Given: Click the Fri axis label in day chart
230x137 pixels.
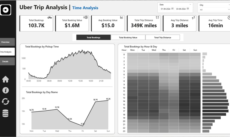Looking at the screenshot, I should pyautogui.click(x=83, y=131).
